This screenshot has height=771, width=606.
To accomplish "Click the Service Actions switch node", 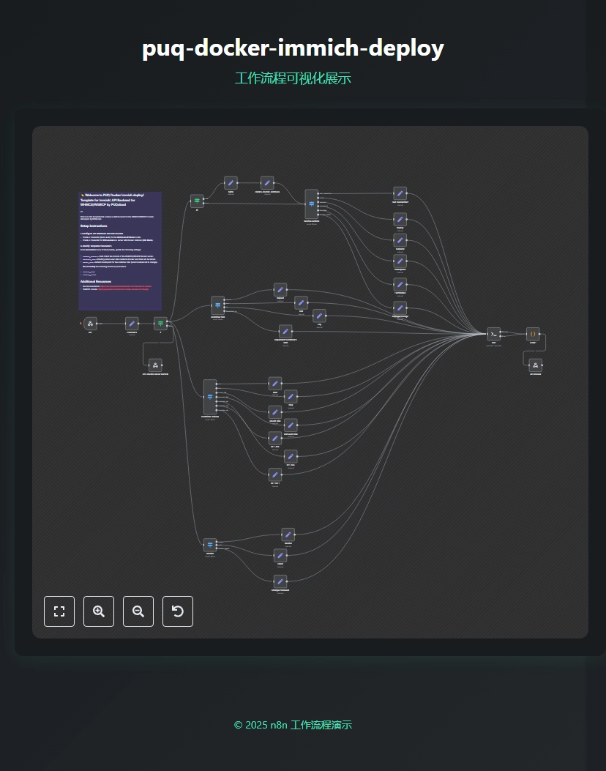I will tap(311, 204).
